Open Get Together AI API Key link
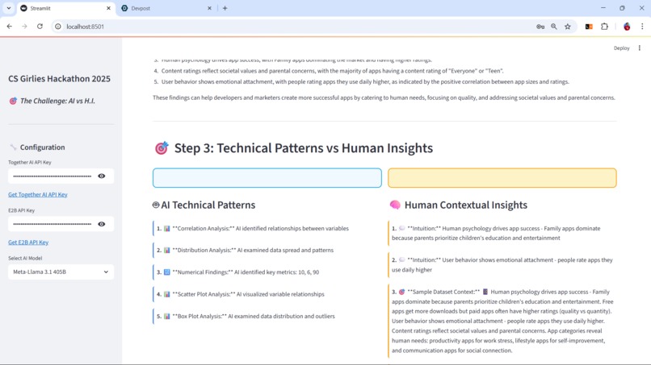This screenshot has height=365, width=651. (x=38, y=194)
